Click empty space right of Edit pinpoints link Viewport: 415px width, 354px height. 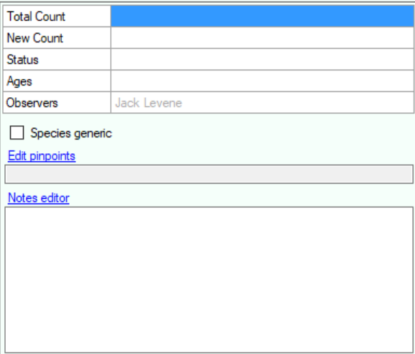point(244,156)
